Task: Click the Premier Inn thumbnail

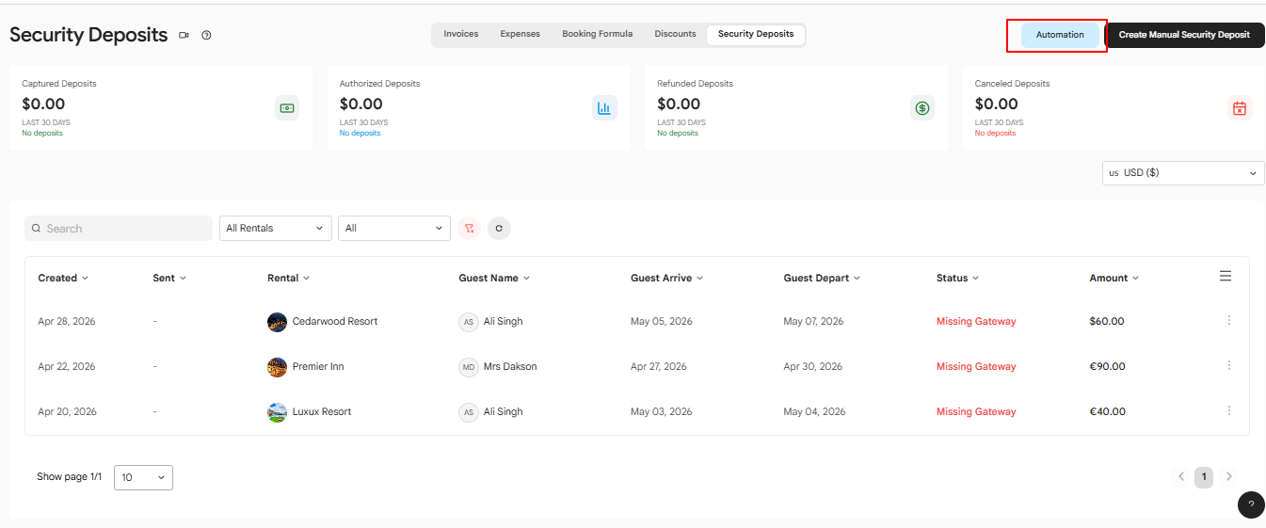Action: pos(277,367)
